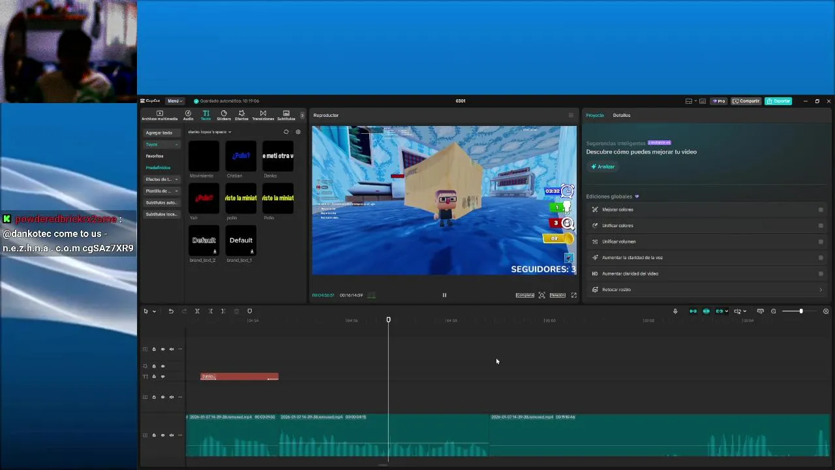Split the clip at the playhead

[x=197, y=311]
